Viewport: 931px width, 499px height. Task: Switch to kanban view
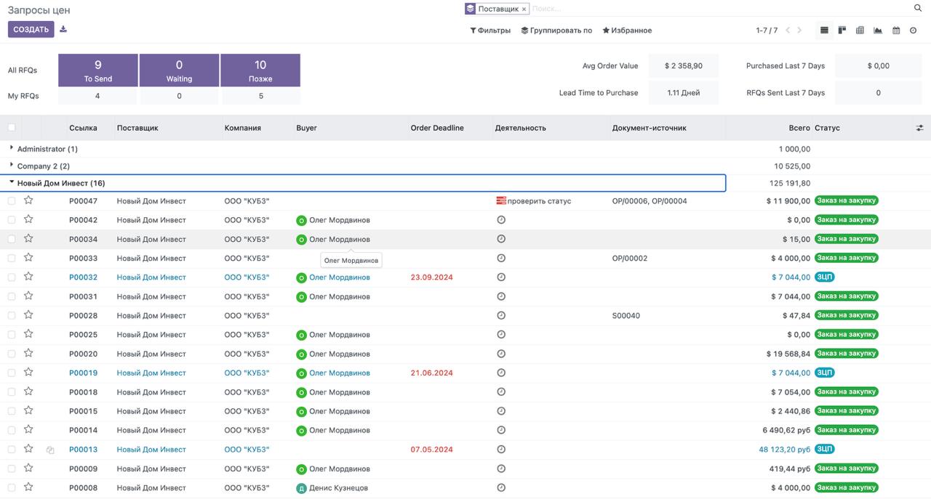(x=842, y=31)
